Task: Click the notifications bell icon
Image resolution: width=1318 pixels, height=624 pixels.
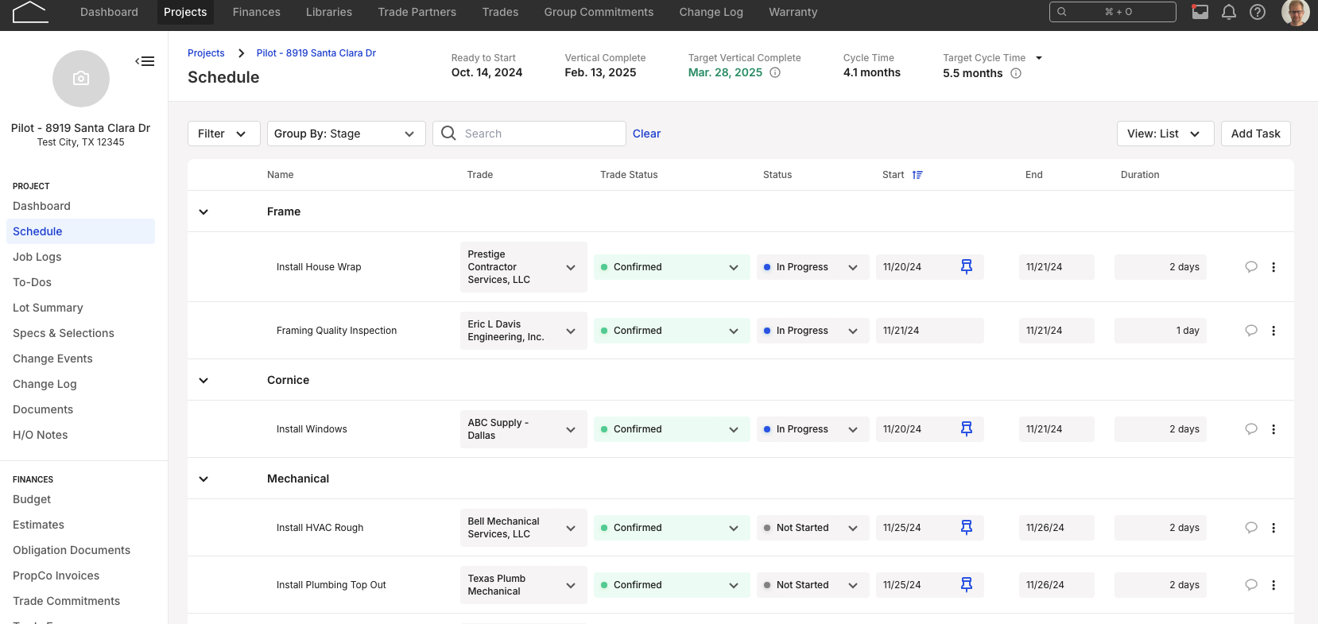Action: click(x=1228, y=12)
